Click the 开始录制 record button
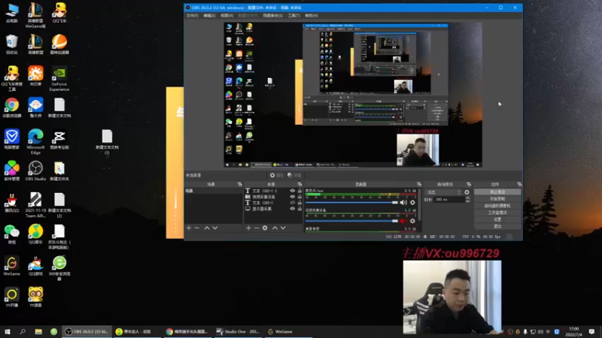 coord(497,199)
